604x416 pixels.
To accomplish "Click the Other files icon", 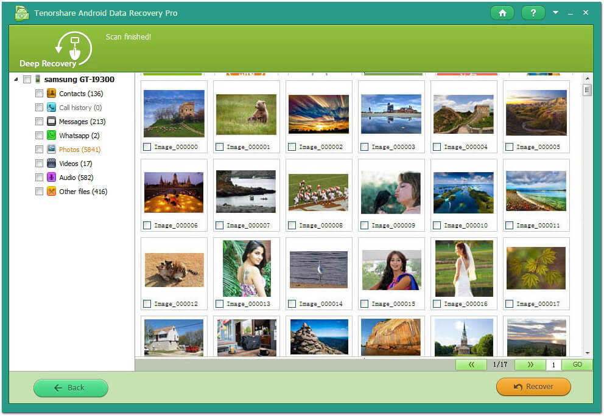I will (x=51, y=191).
